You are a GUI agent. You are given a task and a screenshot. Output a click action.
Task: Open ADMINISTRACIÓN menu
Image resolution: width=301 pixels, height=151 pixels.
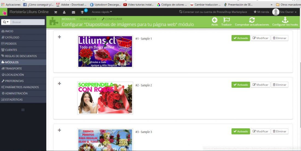(23, 93)
